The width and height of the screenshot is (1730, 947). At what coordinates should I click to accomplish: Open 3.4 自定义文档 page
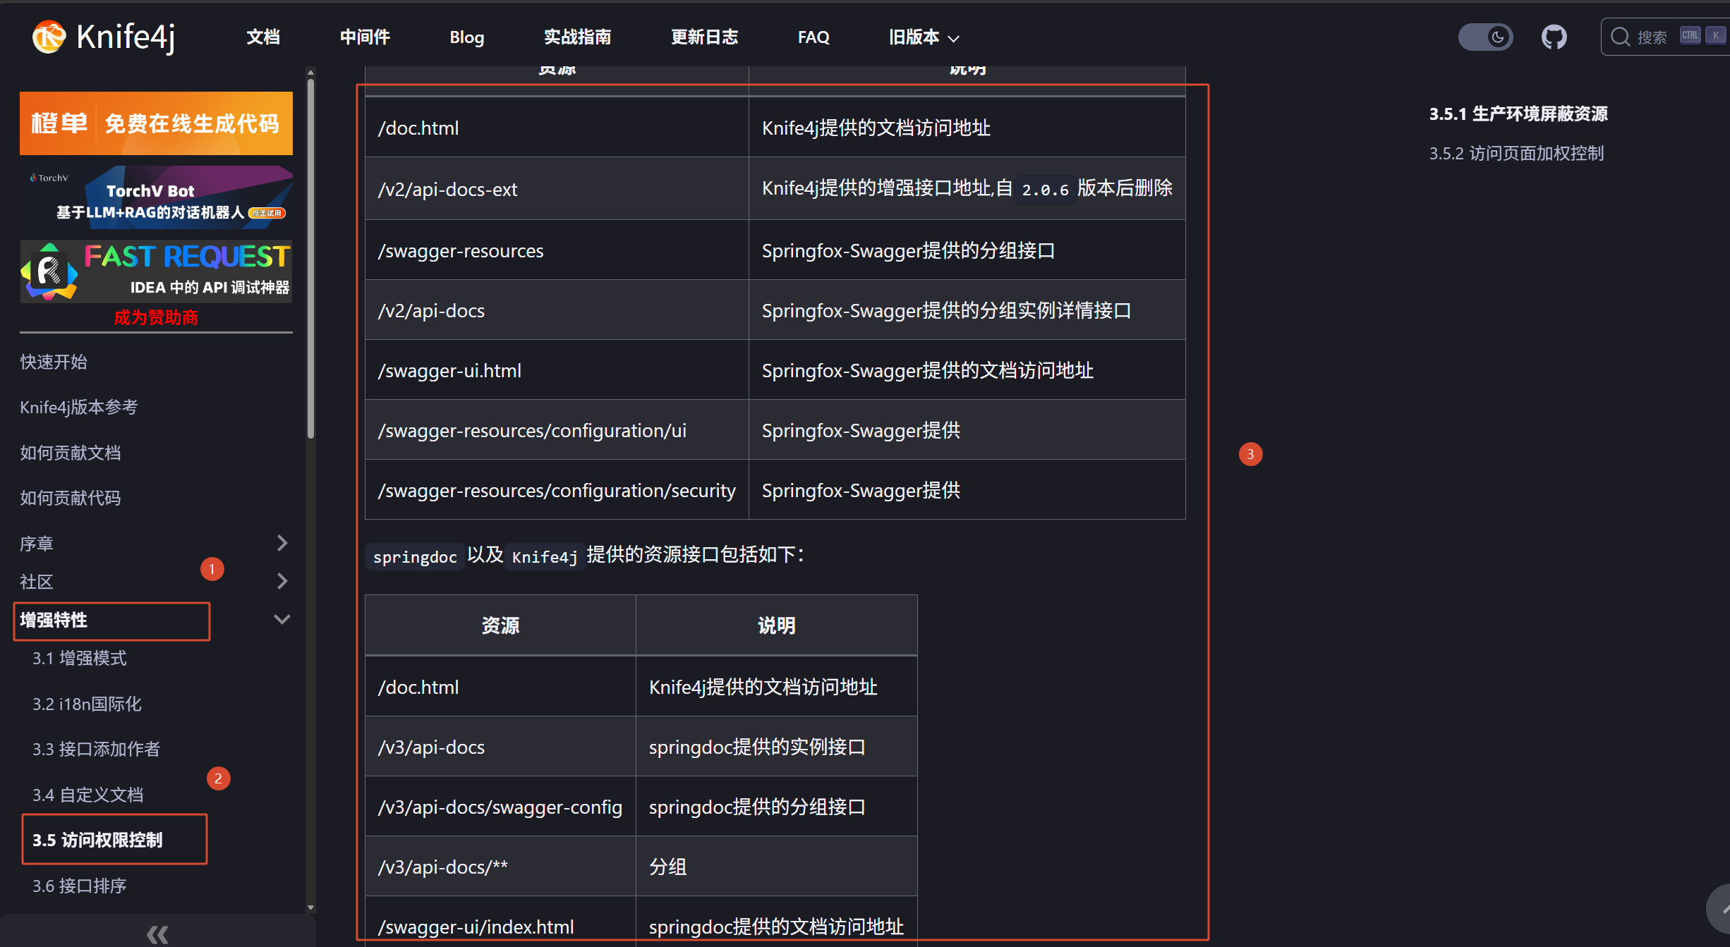[x=88, y=795]
